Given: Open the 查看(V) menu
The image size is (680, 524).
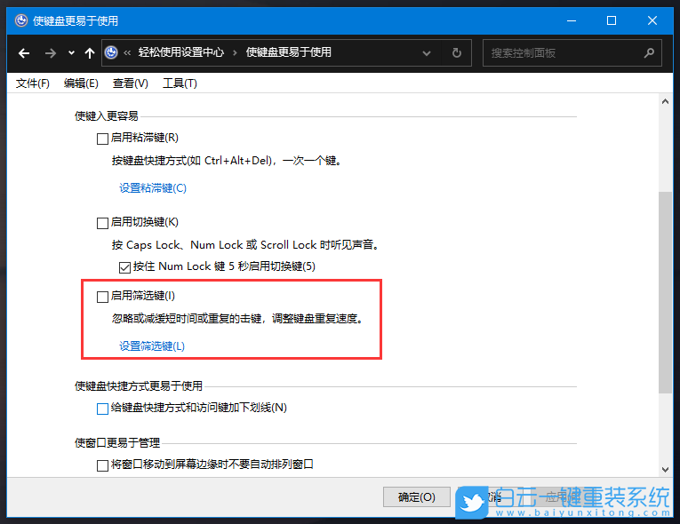Looking at the screenshot, I should point(130,83).
